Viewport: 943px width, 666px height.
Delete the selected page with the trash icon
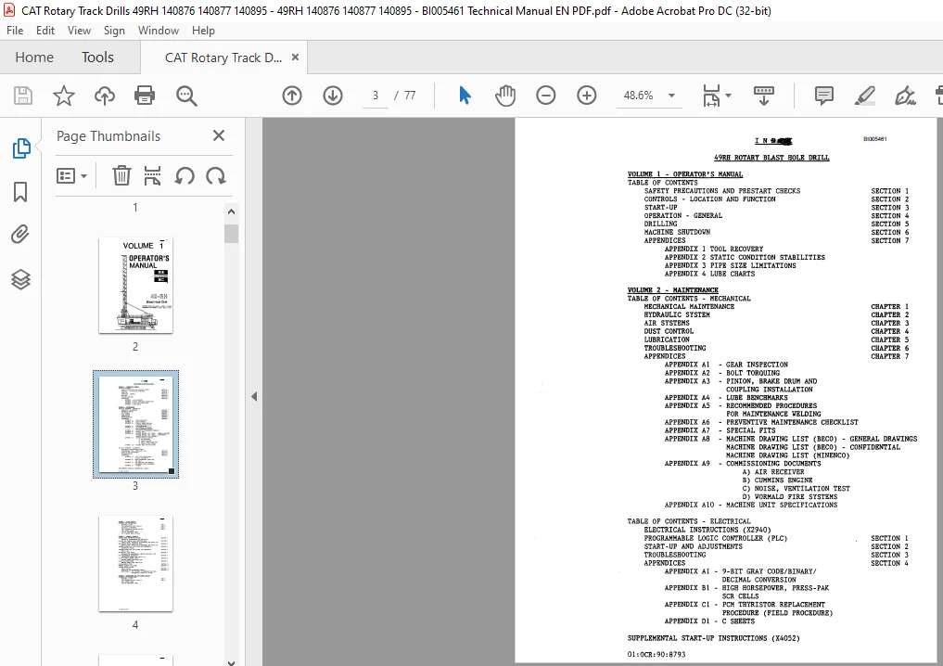click(x=121, y=175)
